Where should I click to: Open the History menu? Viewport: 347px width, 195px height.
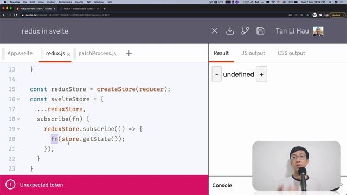coord(51,2)
